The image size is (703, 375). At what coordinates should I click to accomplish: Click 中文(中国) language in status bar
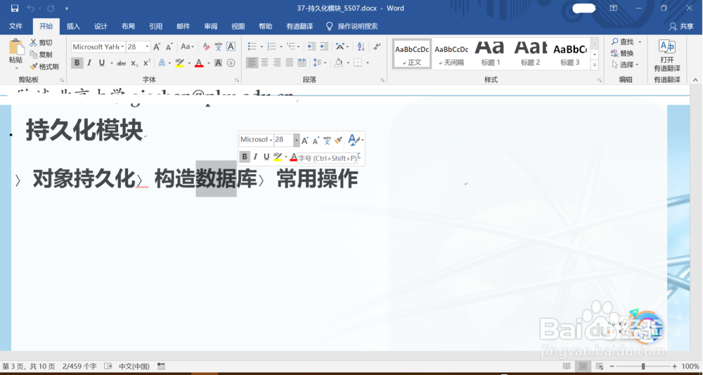(134, 367)
